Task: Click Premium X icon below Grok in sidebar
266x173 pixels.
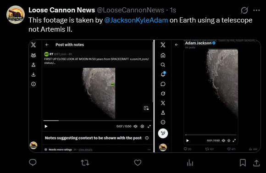Action: (163, 103)
